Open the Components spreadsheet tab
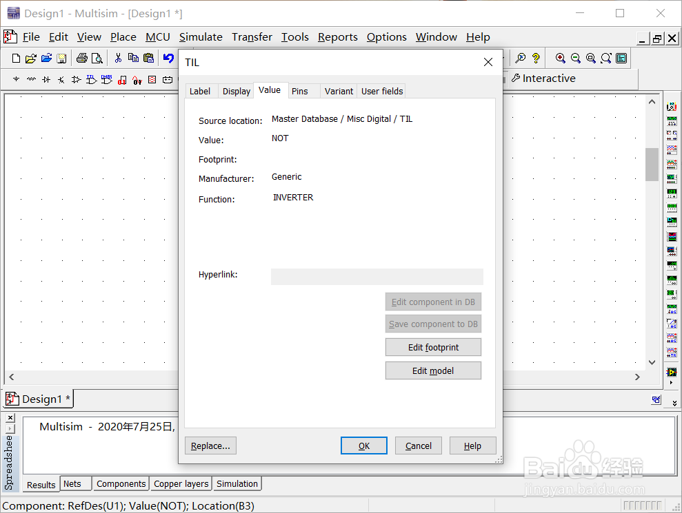The height and width of the screenshot is (513, 682). pos(121,484)
